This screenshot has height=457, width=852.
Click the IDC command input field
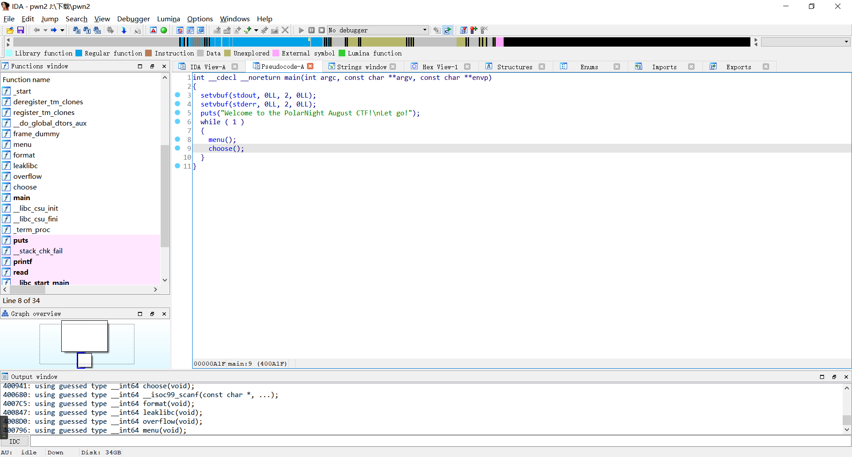click(x=439, y=441)
